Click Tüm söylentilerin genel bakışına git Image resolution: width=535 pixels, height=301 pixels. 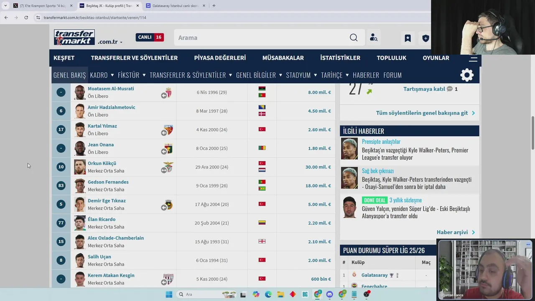pyautogui.click(x=422, y=113)
